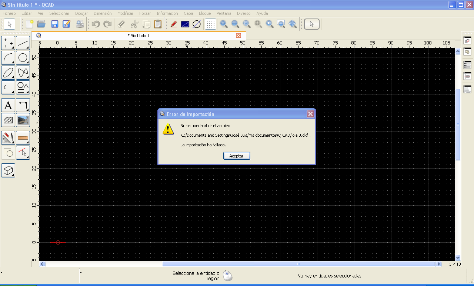474x286 pixels.
Task: Toggle the grid display button
Action: (x=210, y=24)
